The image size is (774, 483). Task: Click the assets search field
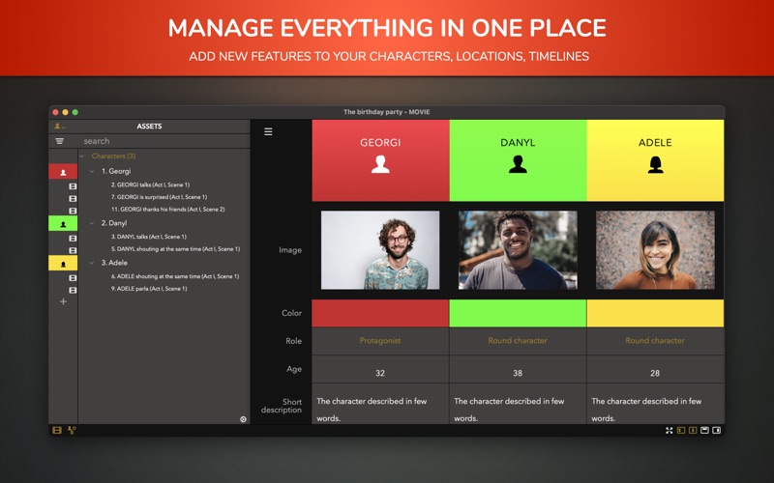[164, 141]
